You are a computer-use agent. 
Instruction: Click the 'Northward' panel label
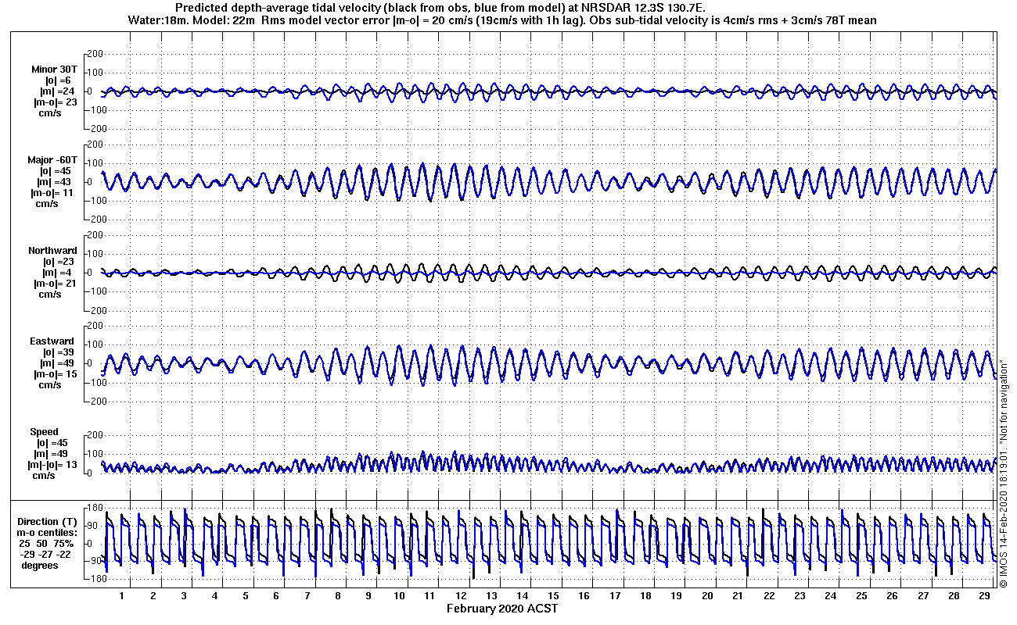coord(52,251)
